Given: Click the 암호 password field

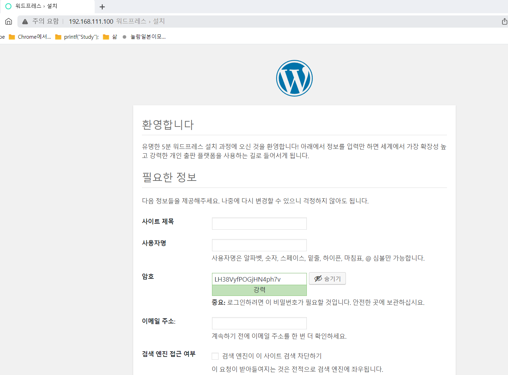Looking at the screenshot, I should point(259,279).
